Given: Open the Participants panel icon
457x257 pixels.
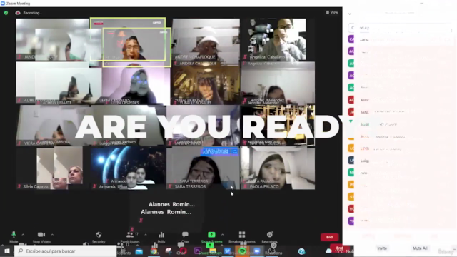Looking at the screenshot, I should 130,235.
